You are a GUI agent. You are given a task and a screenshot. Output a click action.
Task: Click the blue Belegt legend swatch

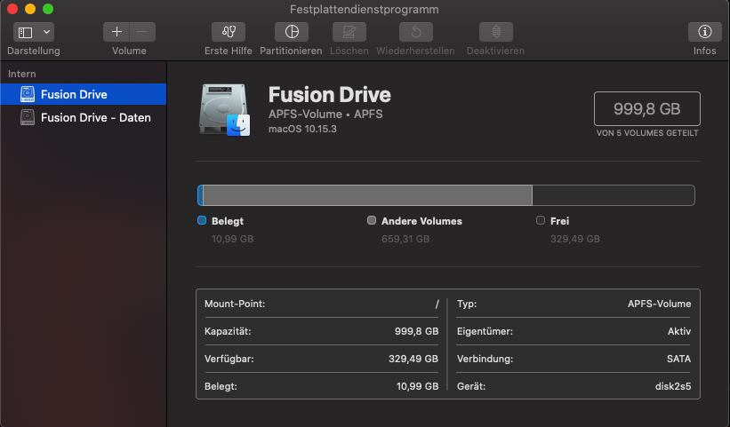(x=202, y=221)
